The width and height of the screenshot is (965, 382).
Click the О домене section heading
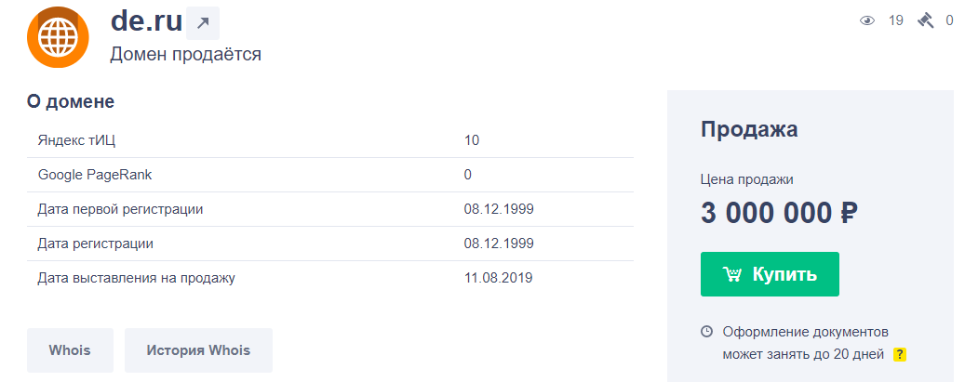[x=71, y=102]
